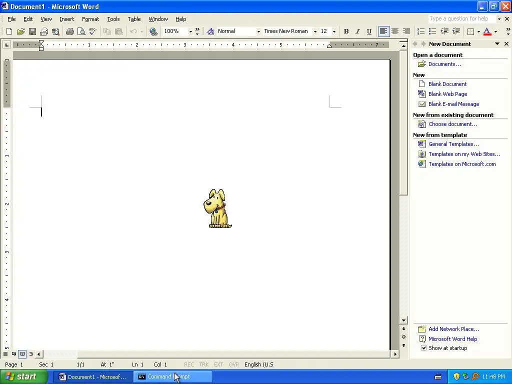
Task: Toggle Bold formatting
Action: click(x=346, y=31)
